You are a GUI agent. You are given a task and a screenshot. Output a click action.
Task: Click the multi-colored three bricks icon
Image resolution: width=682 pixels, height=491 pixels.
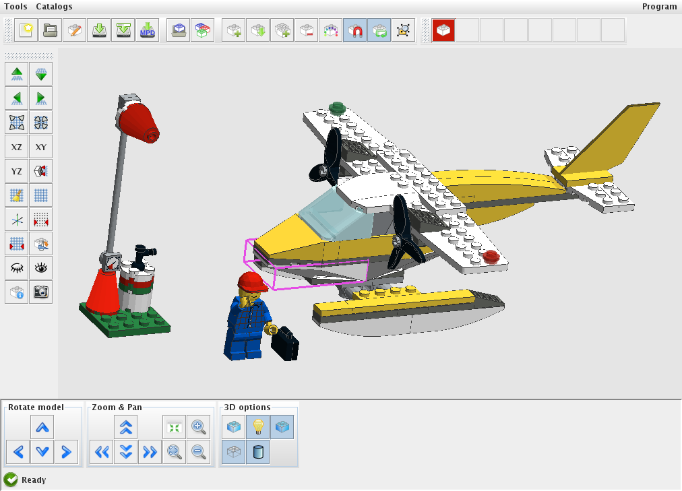point(203,30)
